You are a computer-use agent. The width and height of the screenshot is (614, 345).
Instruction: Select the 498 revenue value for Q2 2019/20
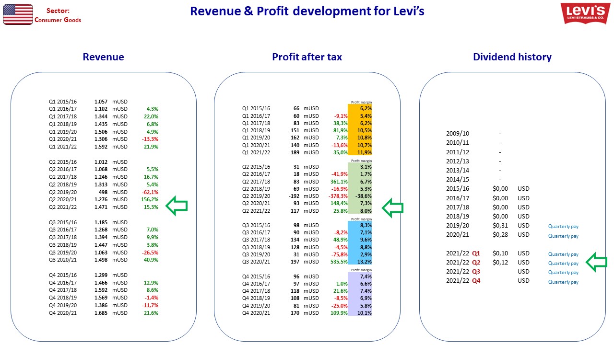[x=103, y=192]
